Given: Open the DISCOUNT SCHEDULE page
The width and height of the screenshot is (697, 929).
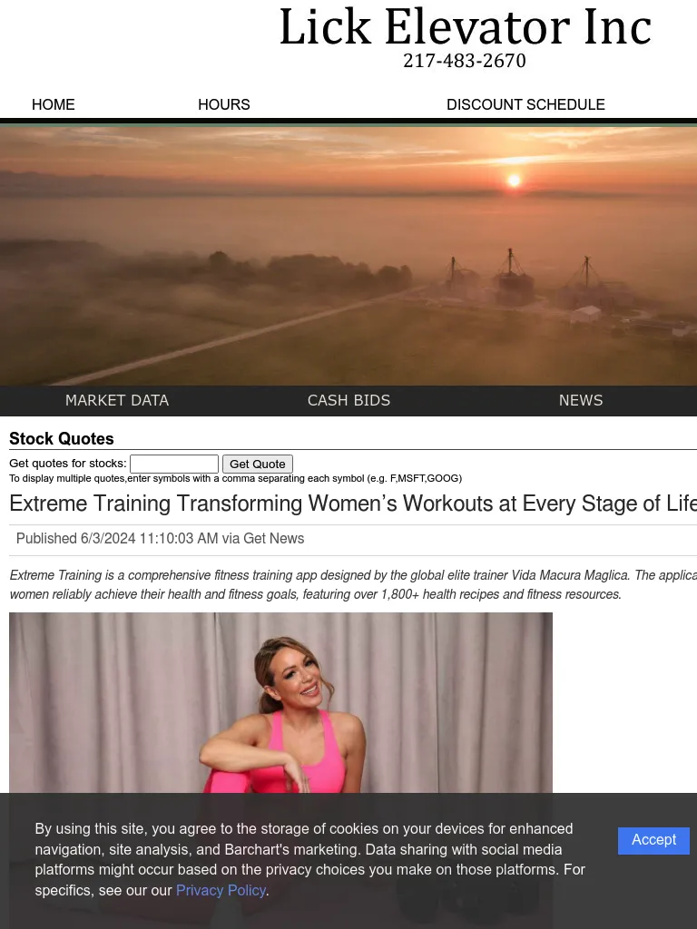Looking at the screenshot, I should [525, 104].
